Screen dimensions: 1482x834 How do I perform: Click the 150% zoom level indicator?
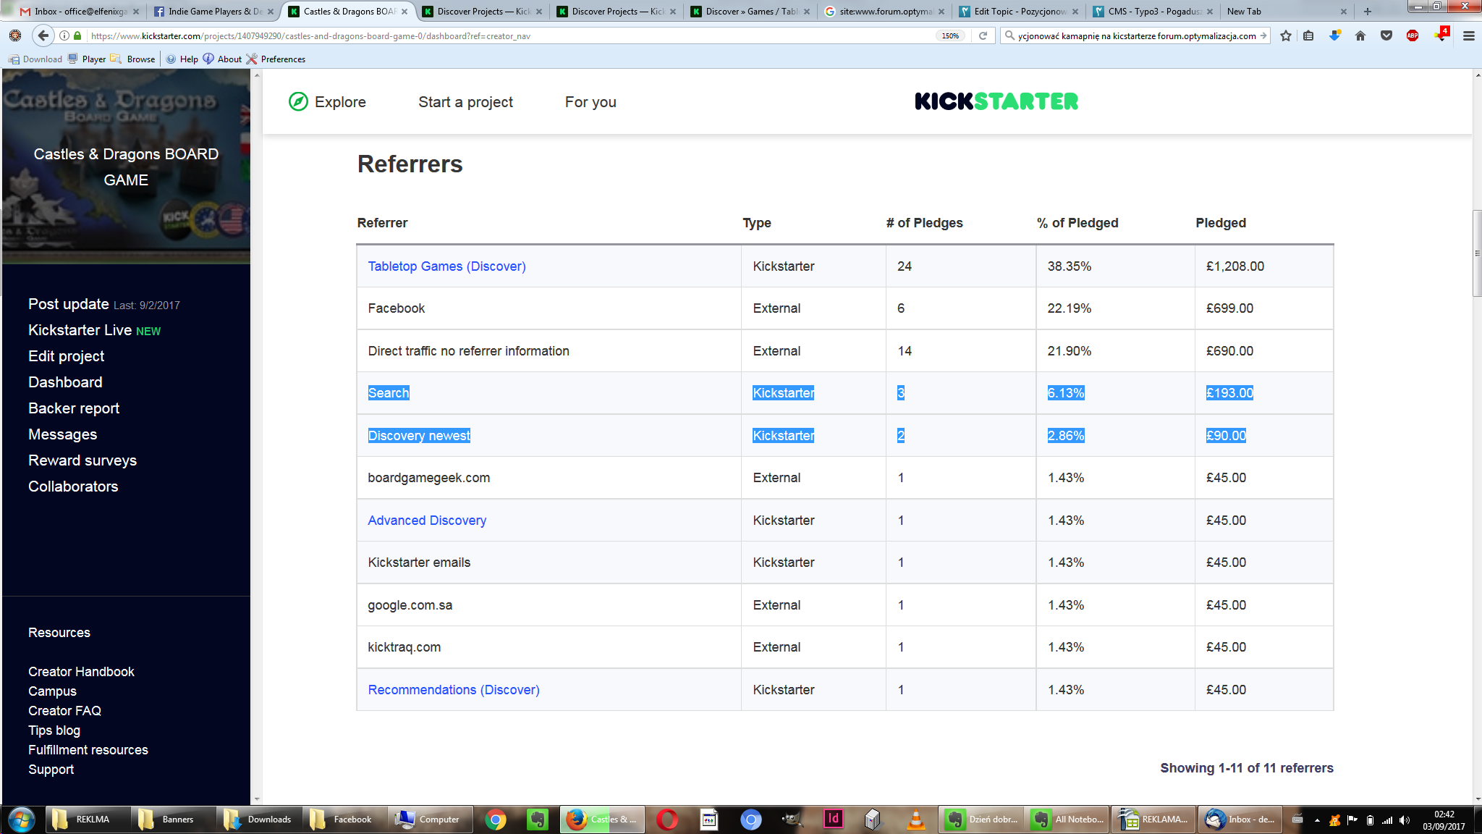950,35
